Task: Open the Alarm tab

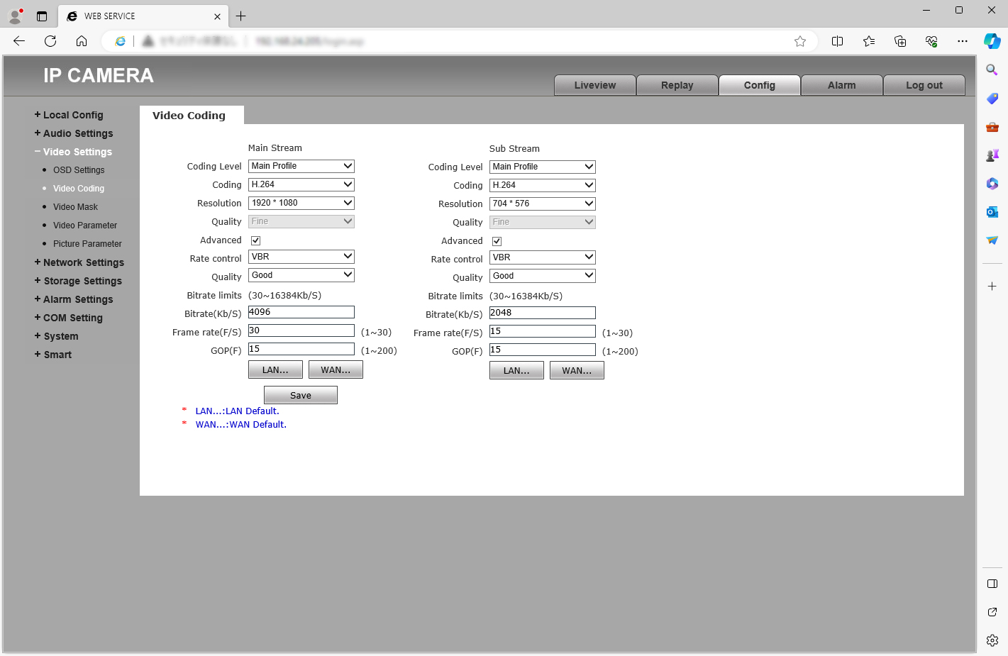Action: (841, 85)
